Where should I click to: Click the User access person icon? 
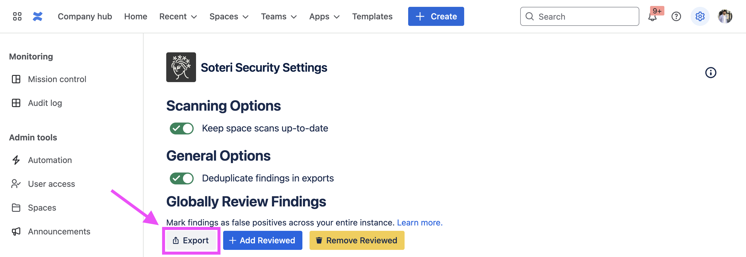point(16,184)
